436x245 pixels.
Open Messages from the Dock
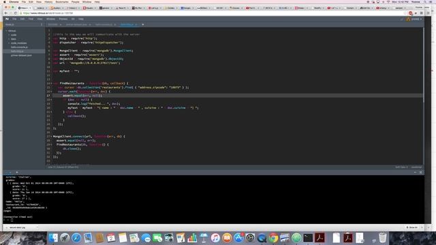click(146, 238)
